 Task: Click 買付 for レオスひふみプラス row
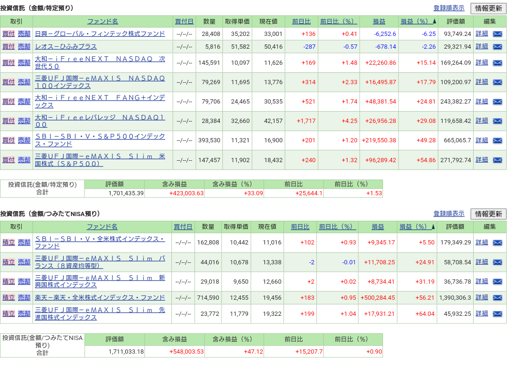(9, 47)
